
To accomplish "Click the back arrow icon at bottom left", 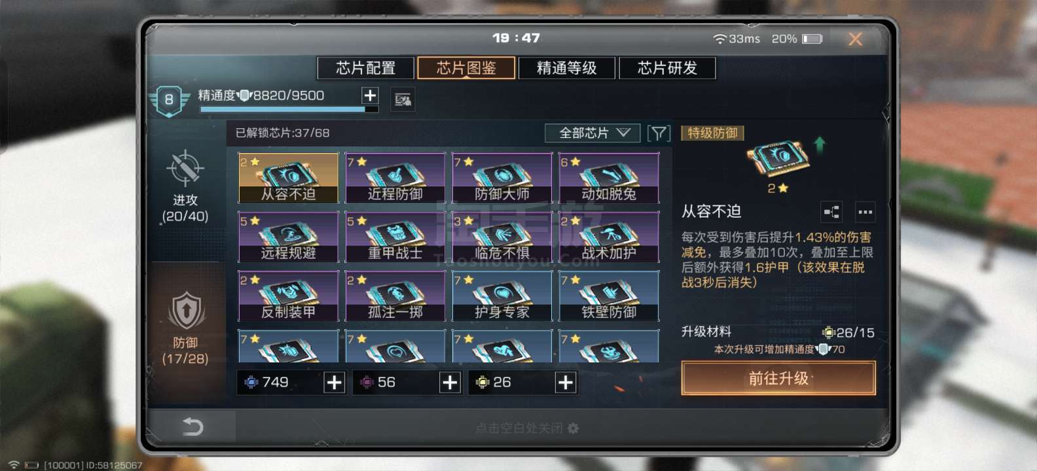I will 192,427.
